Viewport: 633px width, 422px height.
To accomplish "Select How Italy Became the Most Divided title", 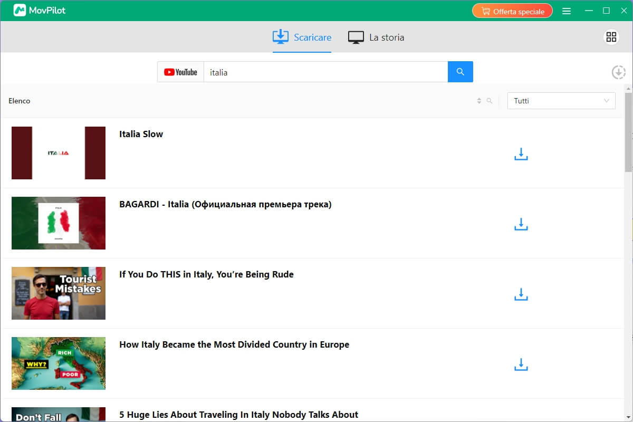I will pos(234,344).
